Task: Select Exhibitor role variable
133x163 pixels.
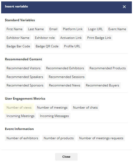Action: click(45, 38)
